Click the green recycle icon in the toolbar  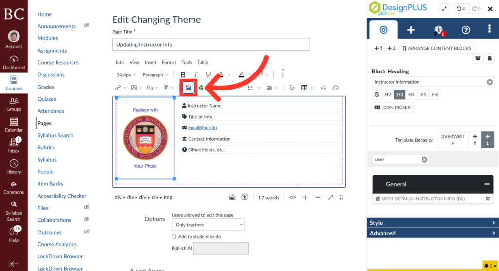tap(201, 88)
